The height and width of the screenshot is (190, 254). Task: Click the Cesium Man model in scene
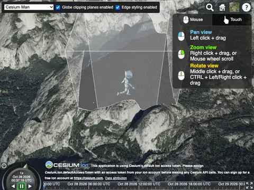126,83
